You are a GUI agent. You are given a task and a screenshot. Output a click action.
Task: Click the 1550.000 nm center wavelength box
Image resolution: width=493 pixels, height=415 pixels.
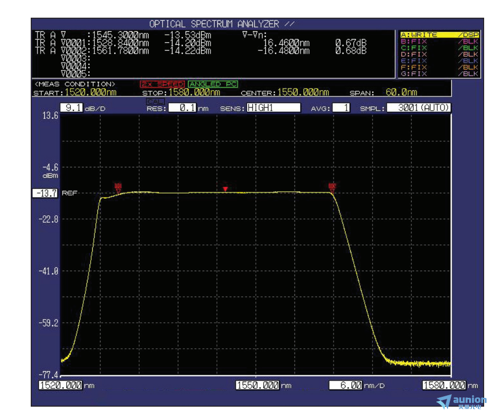[x=257, y=385]
